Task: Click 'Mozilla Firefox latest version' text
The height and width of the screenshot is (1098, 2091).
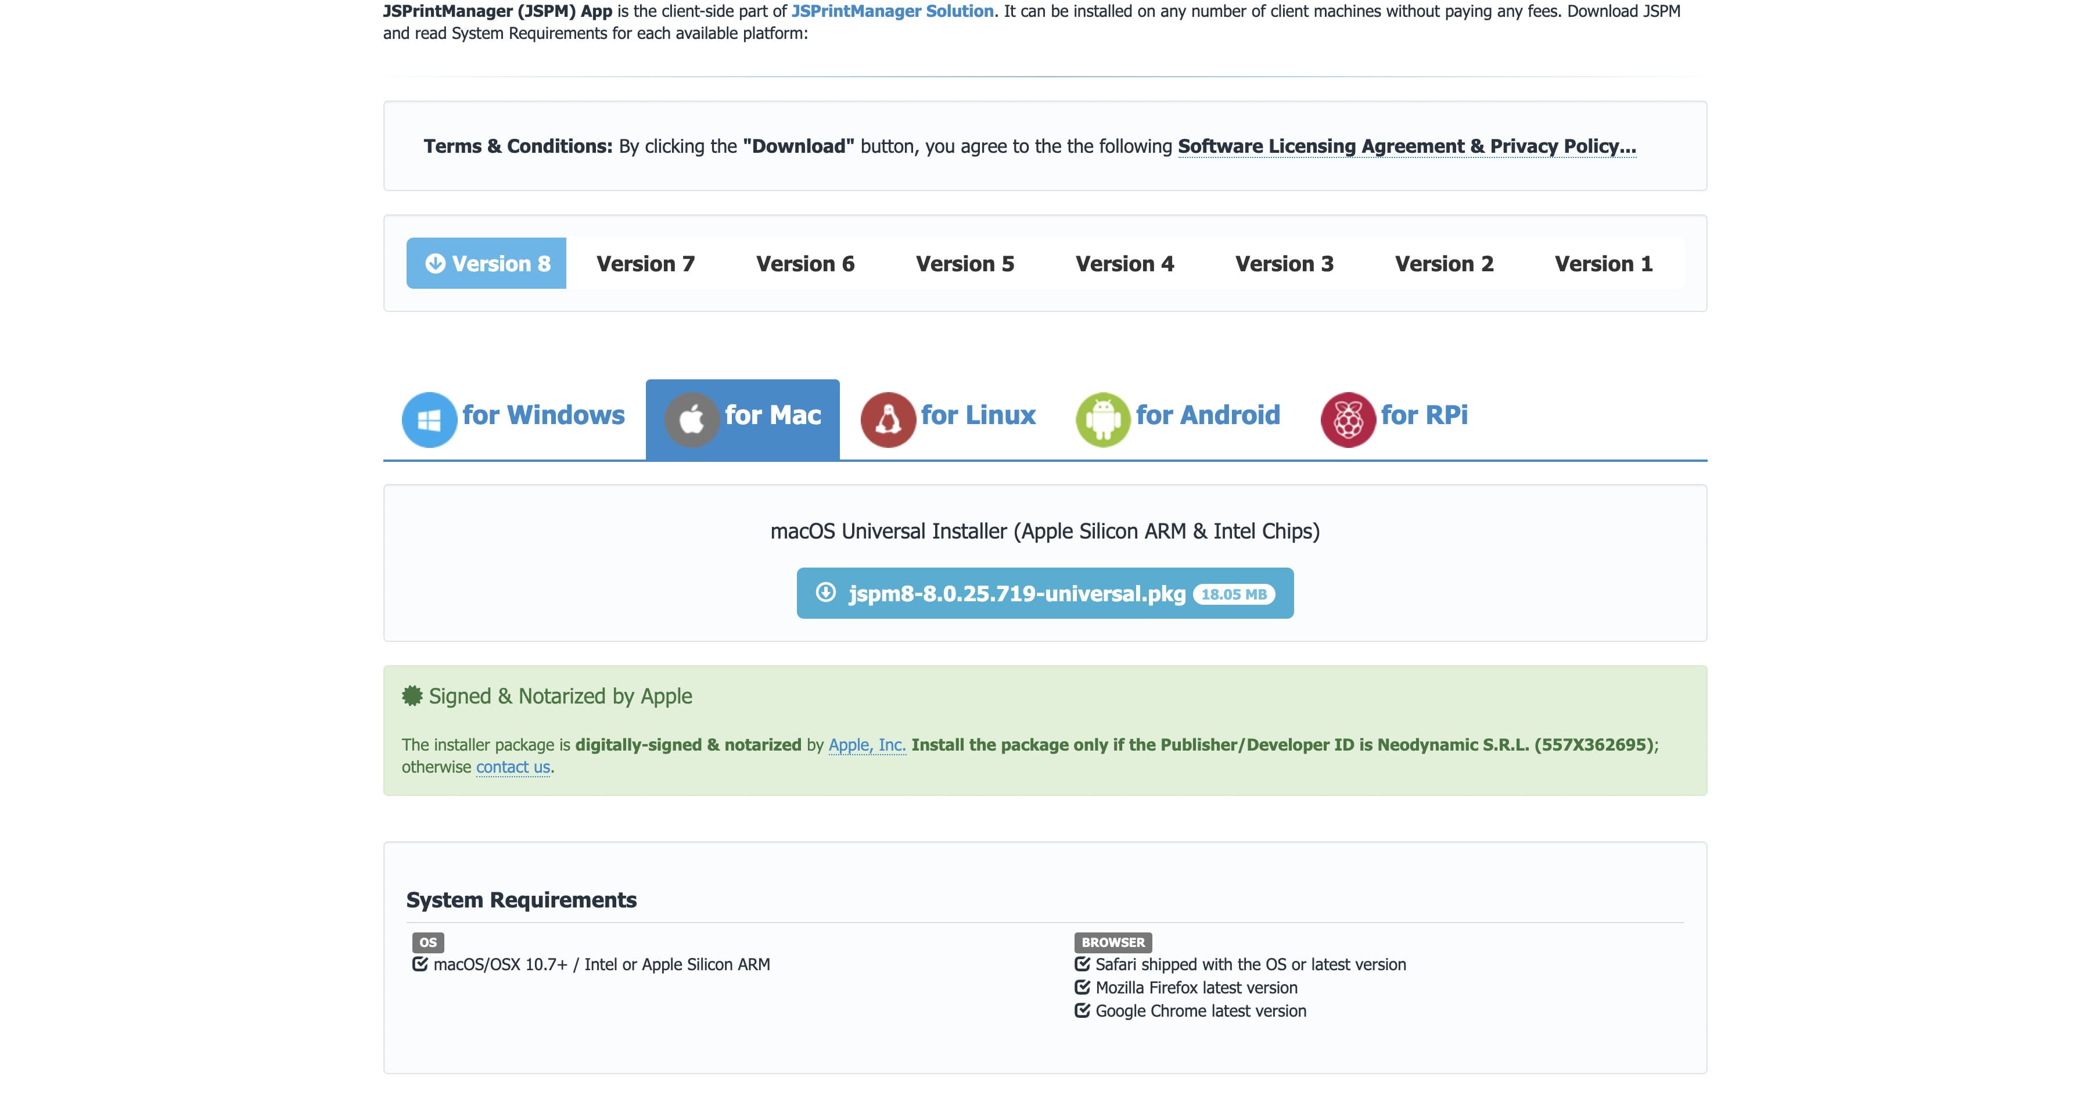Action: (1197, 988)
